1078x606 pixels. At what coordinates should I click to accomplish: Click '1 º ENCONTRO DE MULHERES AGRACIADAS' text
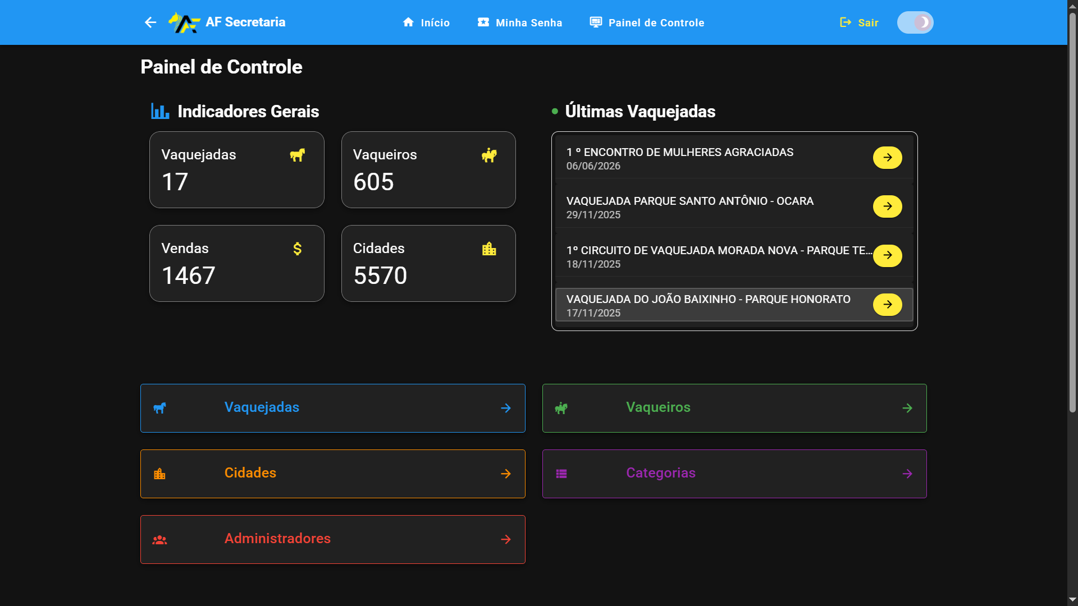(x=679, y=152)
